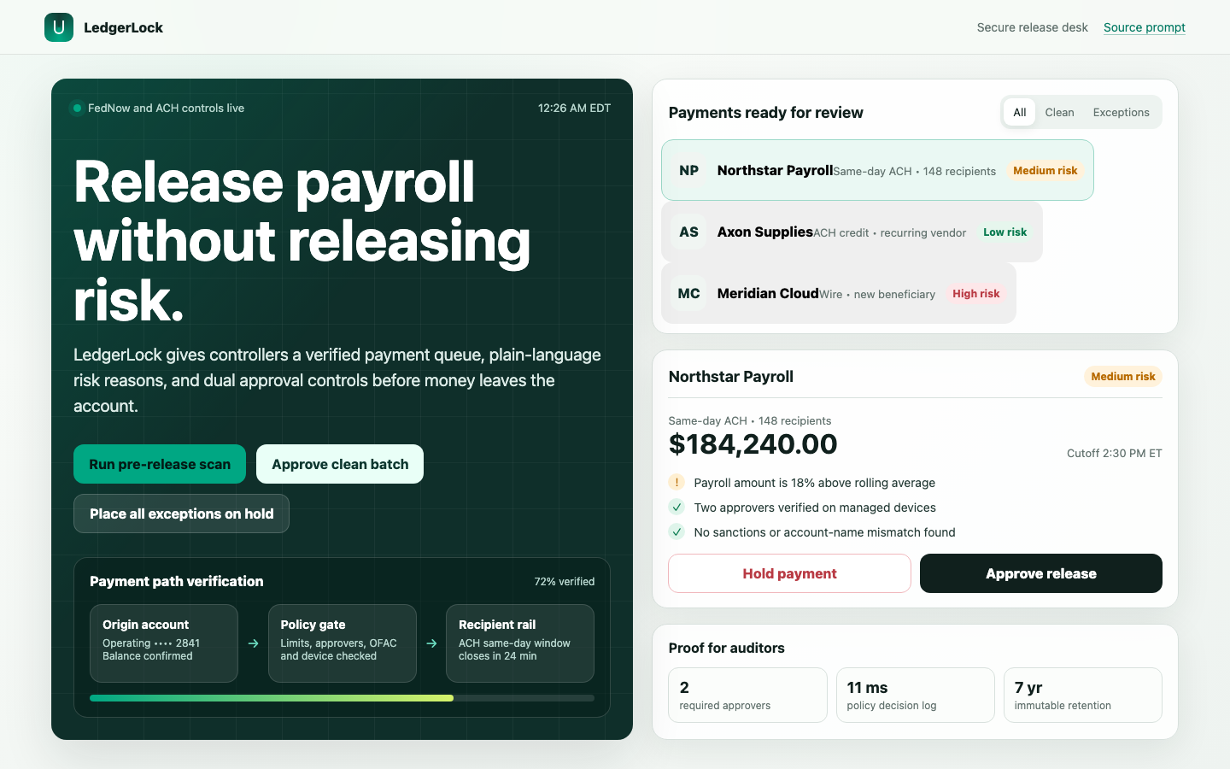
Task: Click the MC avatar for Meridian Cloud
Action: pyautogui.click(x=689, y=293)
